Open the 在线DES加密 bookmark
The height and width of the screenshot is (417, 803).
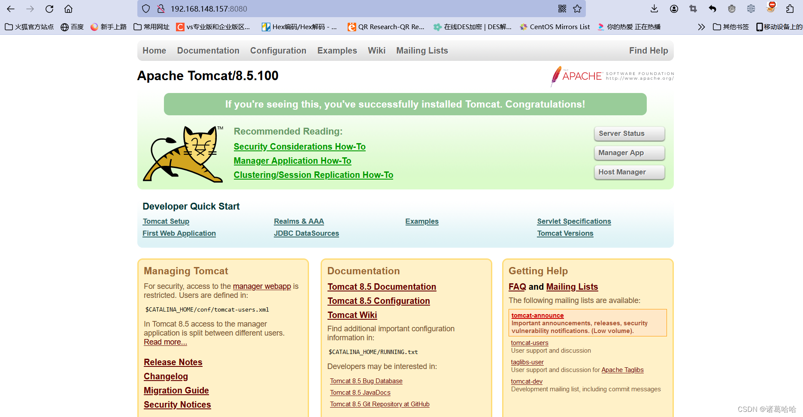click(473, 27)
